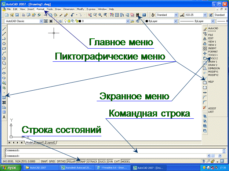This screenshot has width=229, height=171.
Task: Click the Undo arrow icon
Action: (x=72, y=15)
